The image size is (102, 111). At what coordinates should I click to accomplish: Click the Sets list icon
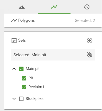14,41
